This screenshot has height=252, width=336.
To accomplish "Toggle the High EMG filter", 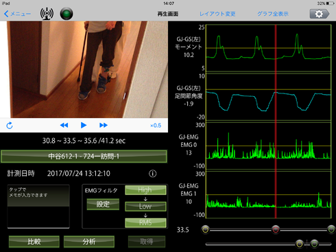I will point(145,190).
